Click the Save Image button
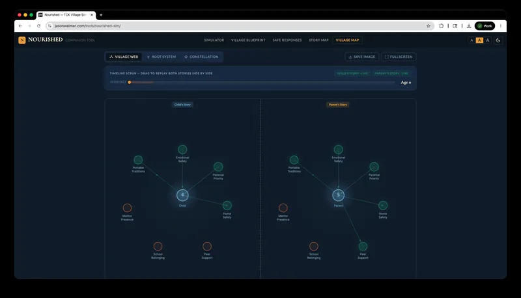 (x=361, y=57)
